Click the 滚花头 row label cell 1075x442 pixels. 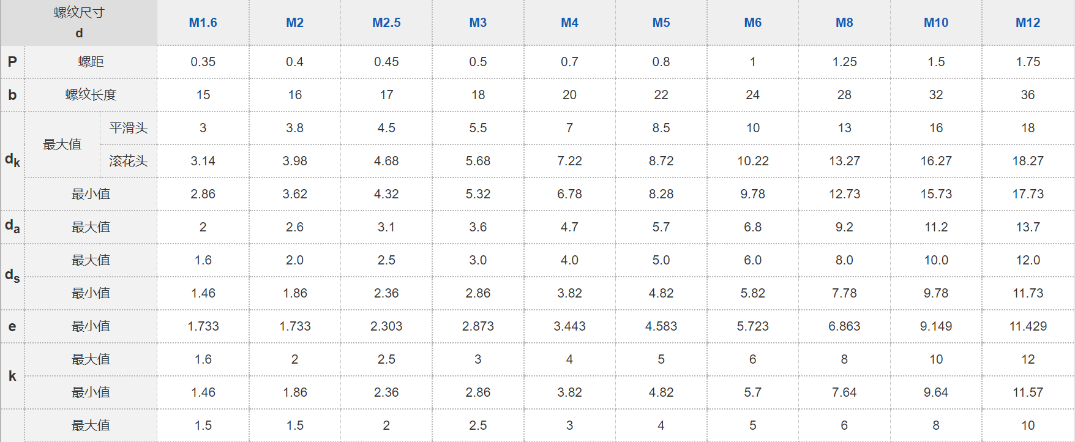(x=129, y=161)
